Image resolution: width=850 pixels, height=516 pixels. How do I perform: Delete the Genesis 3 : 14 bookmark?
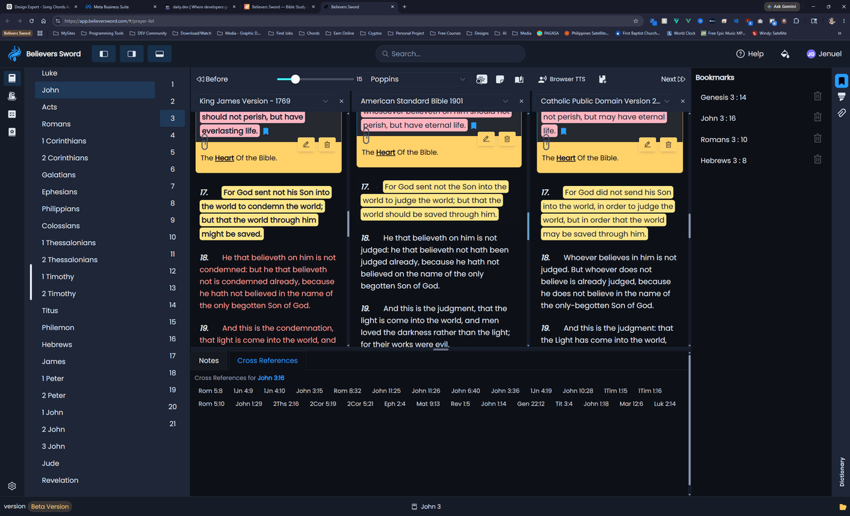817,97
